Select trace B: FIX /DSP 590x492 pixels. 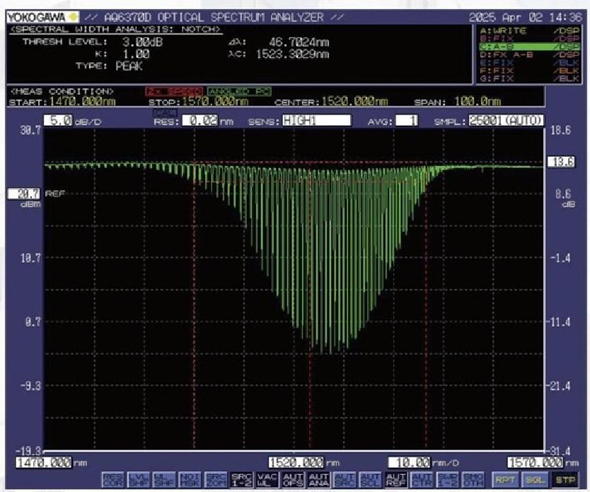point(529,39)
